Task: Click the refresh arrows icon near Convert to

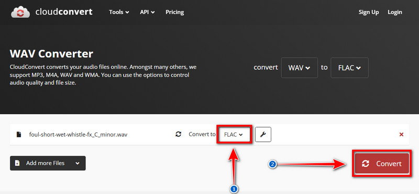Action: point(178,134)
